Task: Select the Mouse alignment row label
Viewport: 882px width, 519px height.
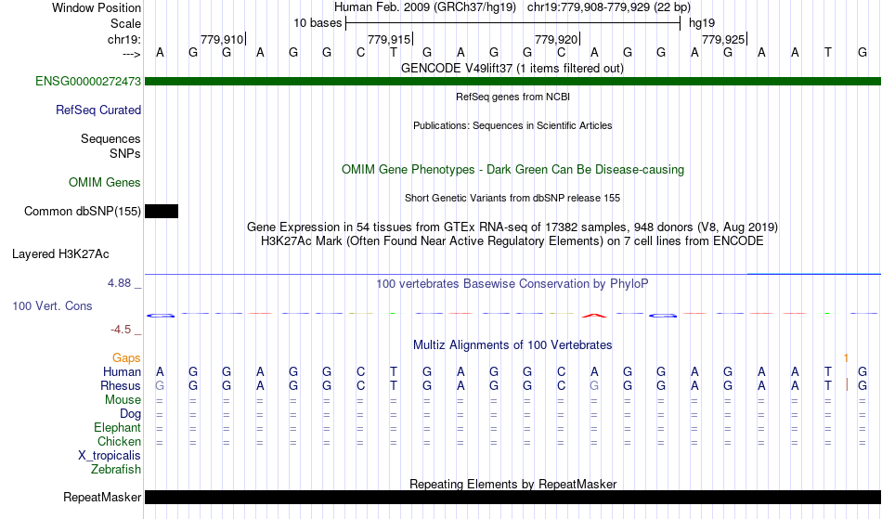Action: point(123,400)
